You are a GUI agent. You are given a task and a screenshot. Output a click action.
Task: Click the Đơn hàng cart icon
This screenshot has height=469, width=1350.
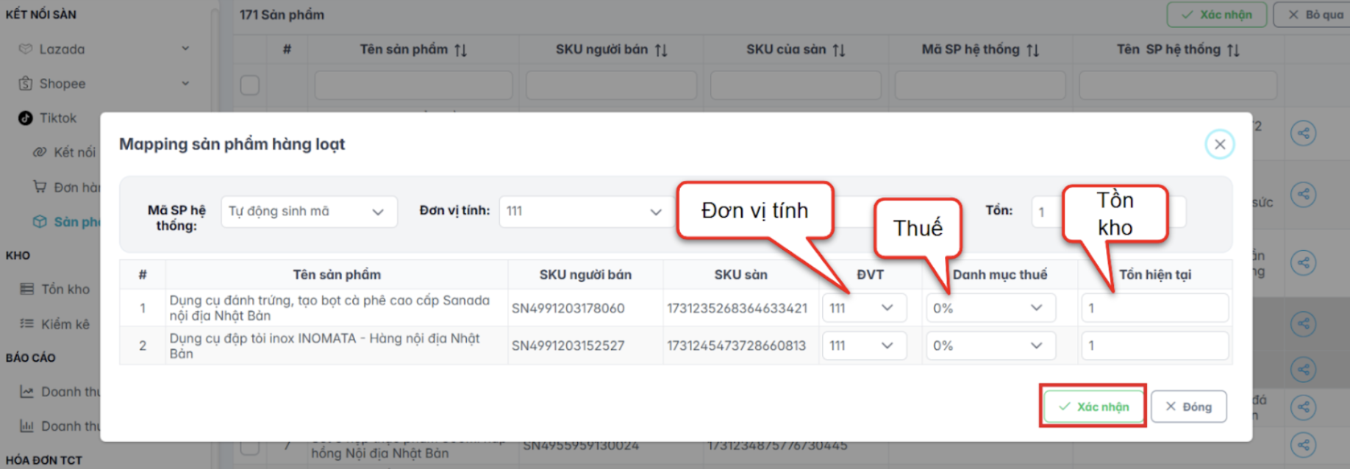pyautogui.click(x=40, y=187)
